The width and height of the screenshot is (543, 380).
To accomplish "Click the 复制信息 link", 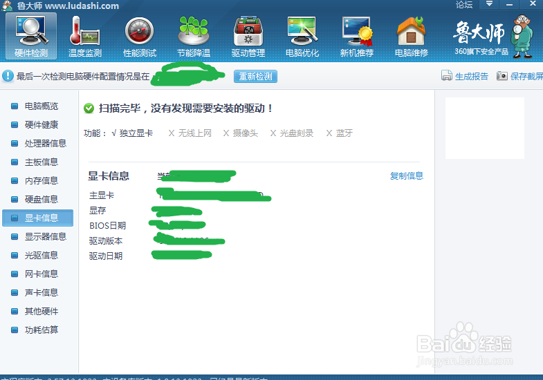I will pos(407,176).
